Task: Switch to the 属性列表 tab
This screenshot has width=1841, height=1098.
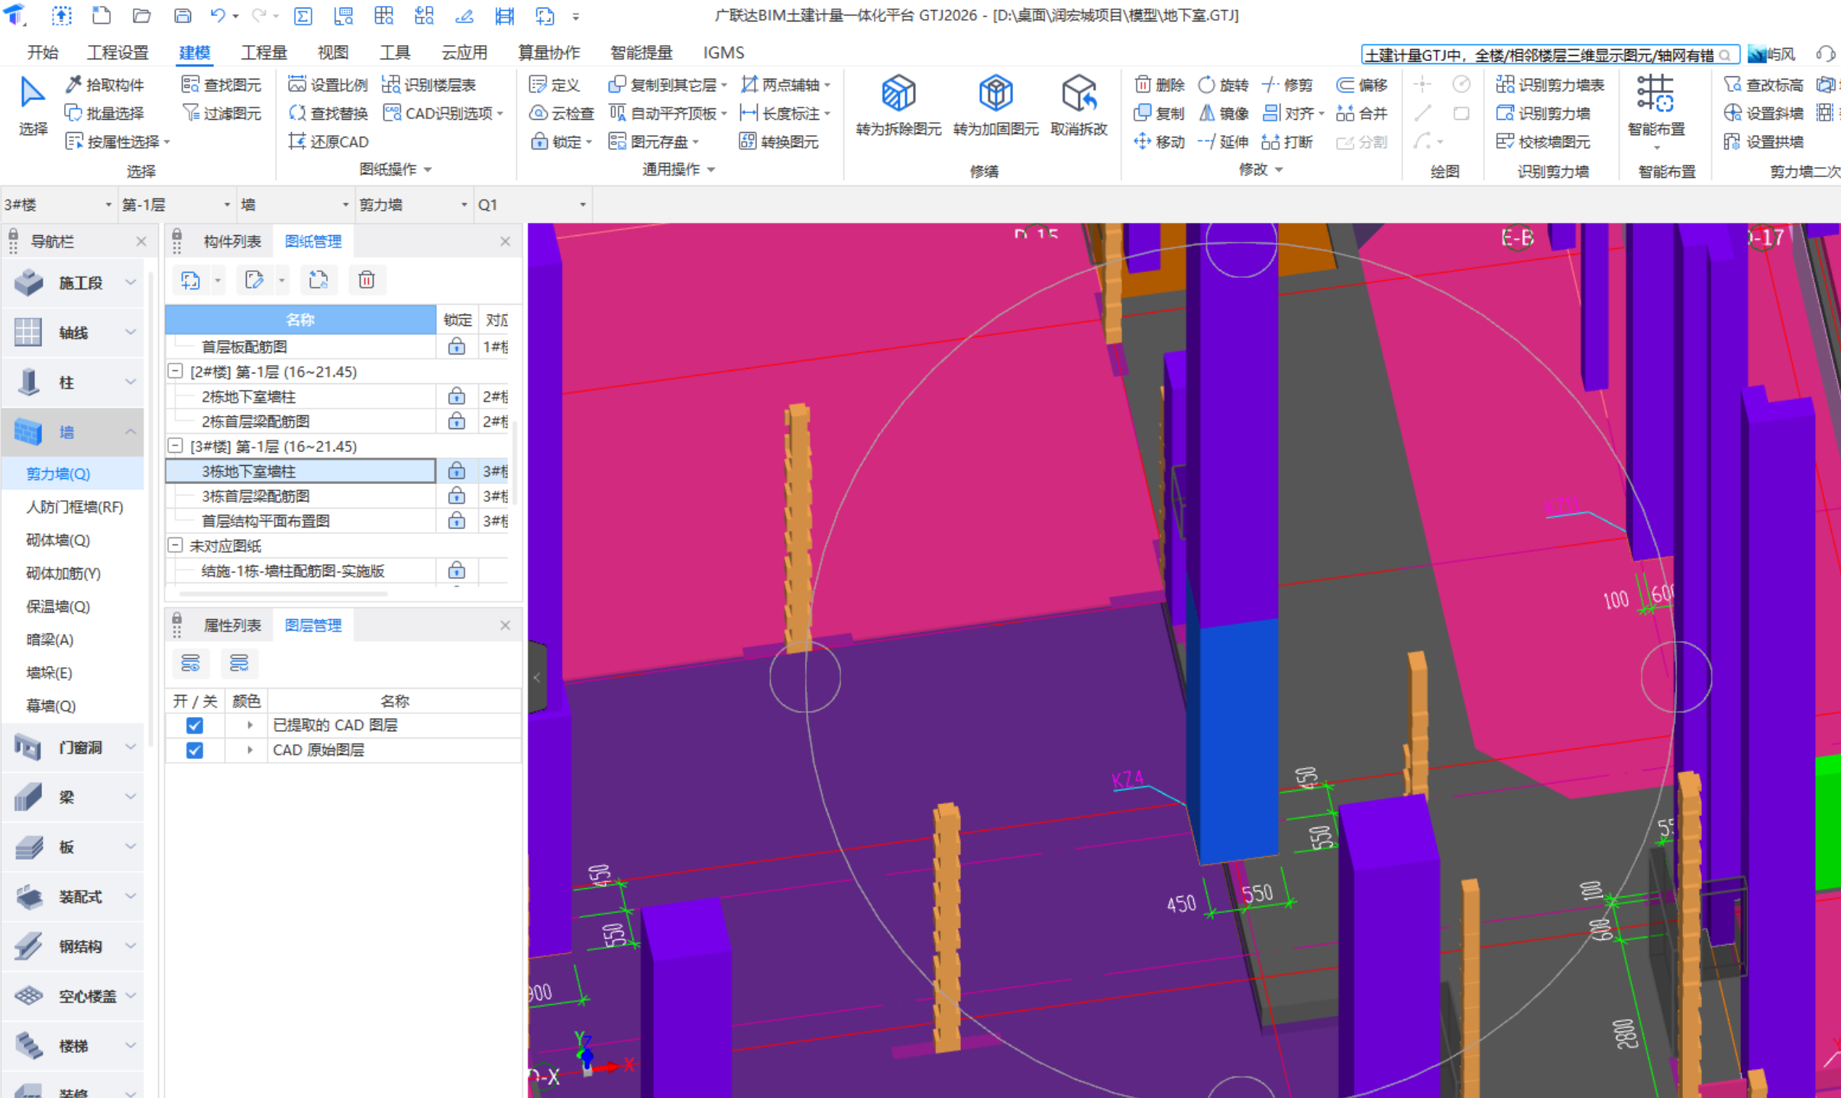Action: coord(232,625)
